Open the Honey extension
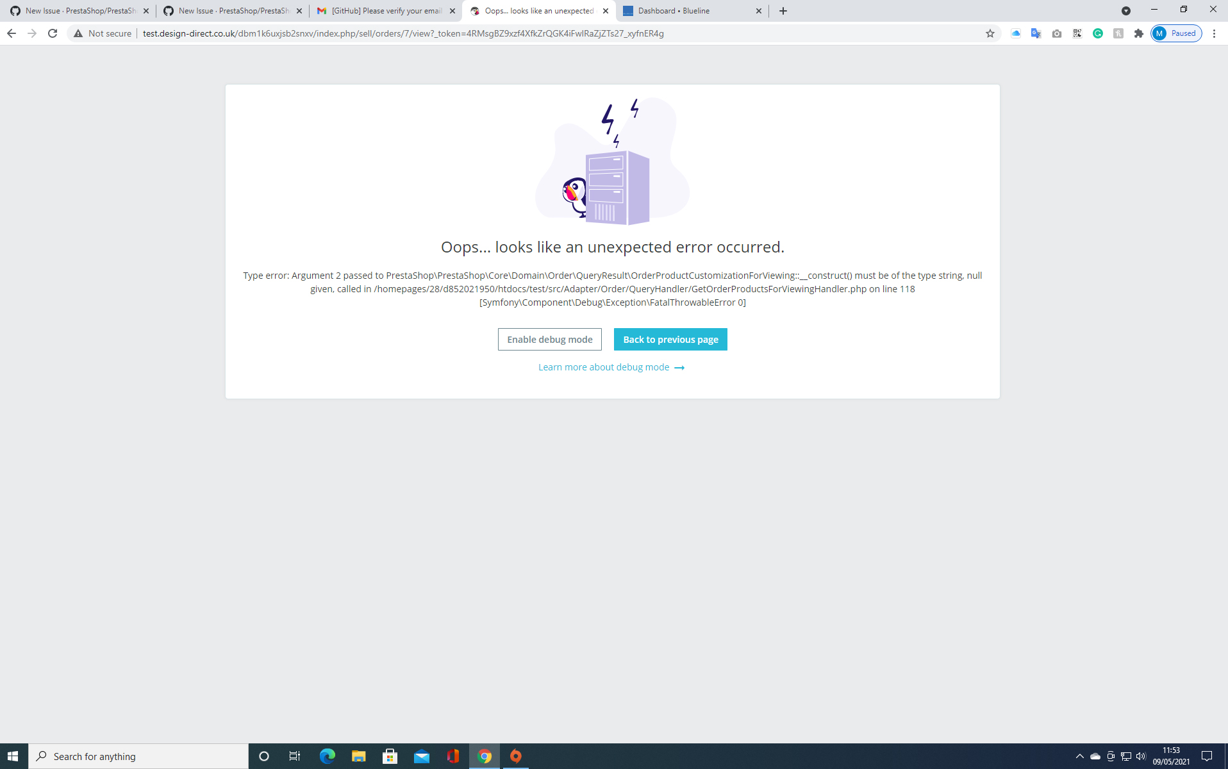 click(1118, 33)
